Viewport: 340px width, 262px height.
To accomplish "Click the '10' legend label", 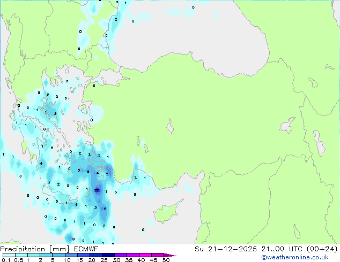I will pos(67,260).
